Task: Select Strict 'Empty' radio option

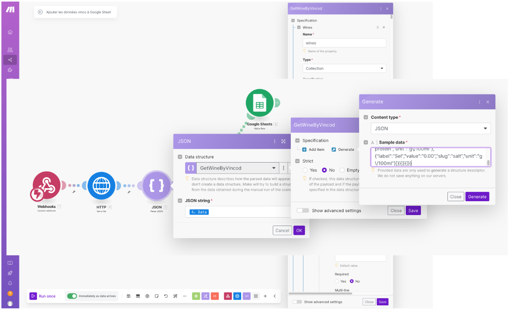Action: tap(343, 170)
